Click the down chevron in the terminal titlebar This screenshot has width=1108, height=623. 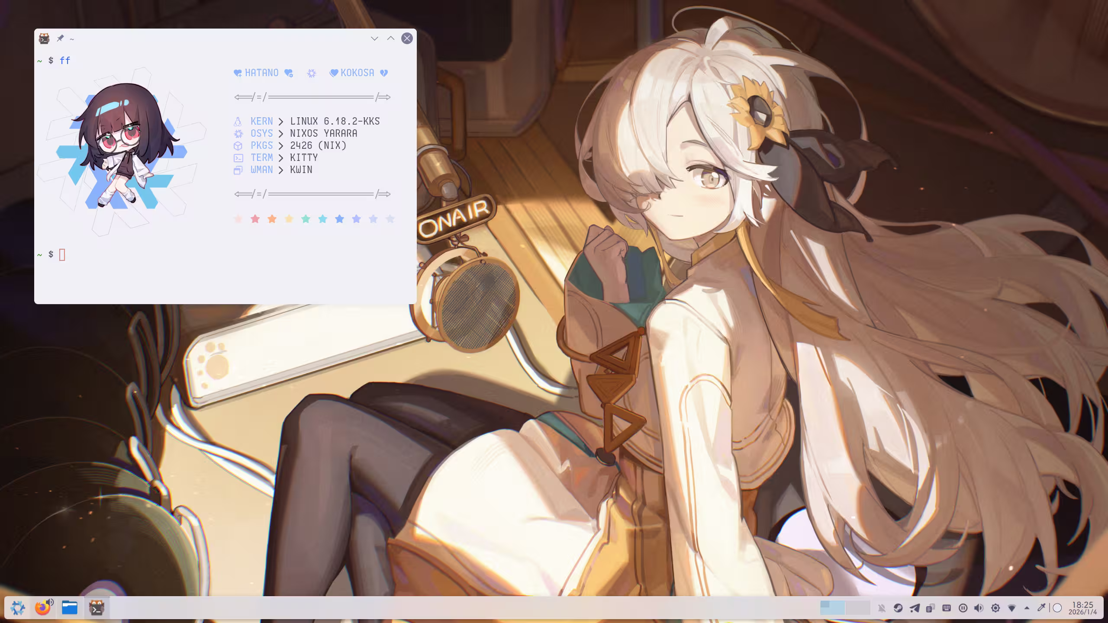coord(374,39)
